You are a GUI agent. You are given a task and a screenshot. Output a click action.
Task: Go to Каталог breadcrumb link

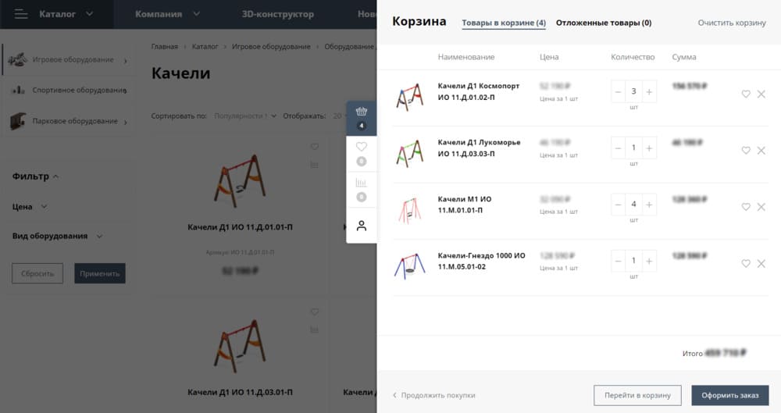point(205,46)
